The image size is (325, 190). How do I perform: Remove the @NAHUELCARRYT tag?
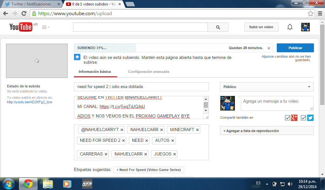tap(122, 130)
